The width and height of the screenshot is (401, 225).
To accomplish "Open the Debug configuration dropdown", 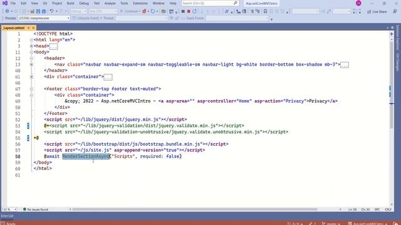I will pyautogui.click(x=78, y=11).
